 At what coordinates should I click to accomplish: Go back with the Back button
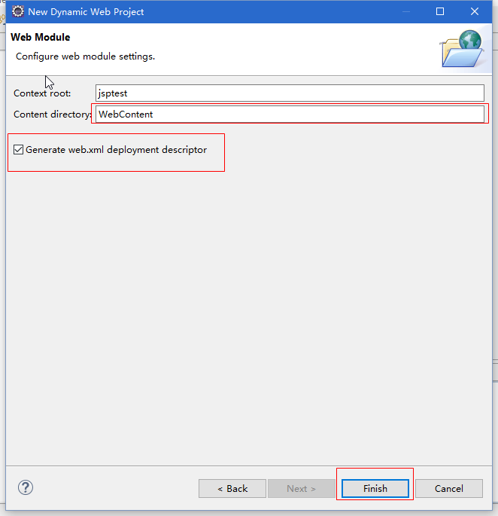pos(232,488)
